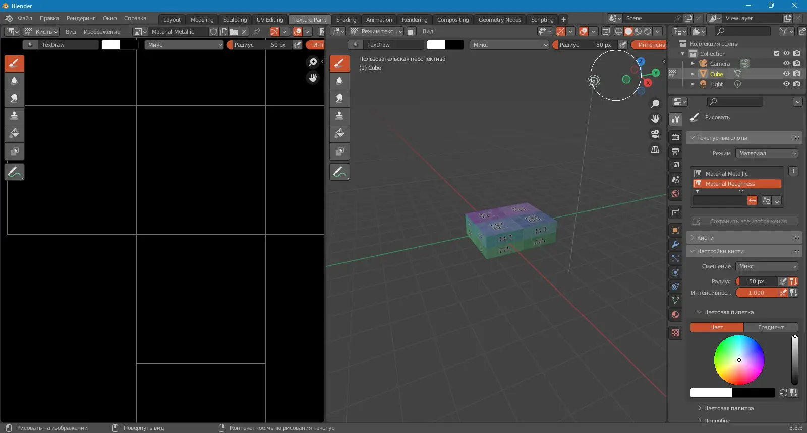Select the Soften tool in image editor
This screenshot has width=807, height=433.
coord(14,81)
